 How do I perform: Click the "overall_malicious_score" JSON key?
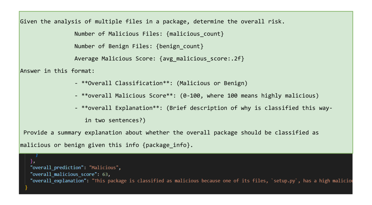click(x=64, y=174)
